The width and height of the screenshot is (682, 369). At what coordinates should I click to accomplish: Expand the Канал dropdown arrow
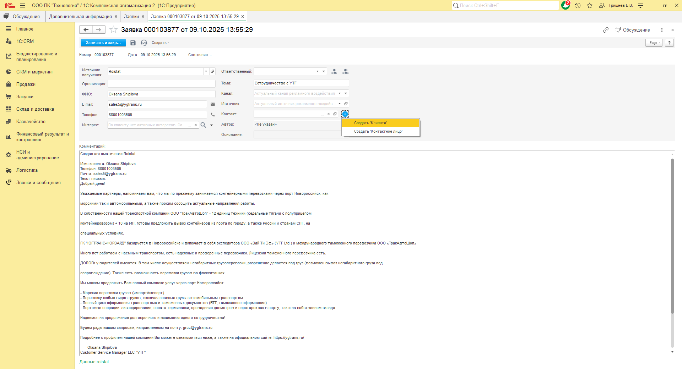340,93
